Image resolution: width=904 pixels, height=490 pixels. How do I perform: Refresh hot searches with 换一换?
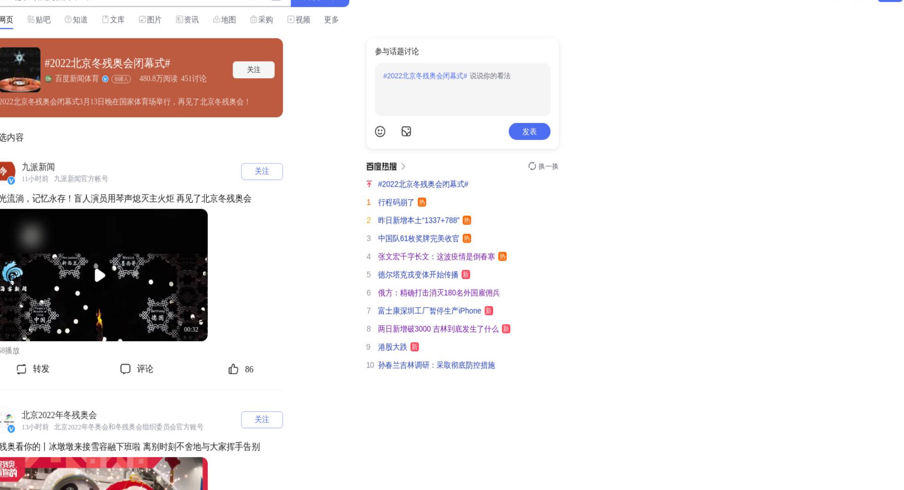click(x=543, y=166)
